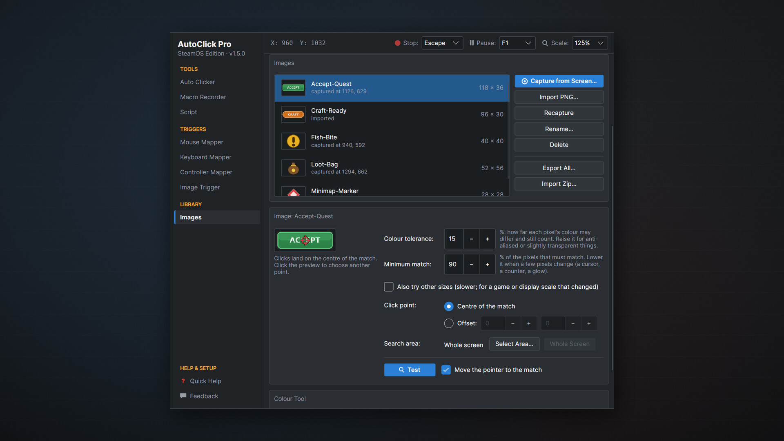The height and width of the screenshot is (441, 784).
Task: Click Import Zip button
Action: [559, 184]
